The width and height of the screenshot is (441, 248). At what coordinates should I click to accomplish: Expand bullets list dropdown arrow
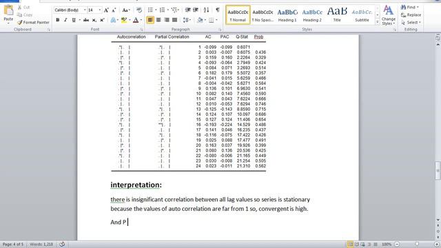156,10
